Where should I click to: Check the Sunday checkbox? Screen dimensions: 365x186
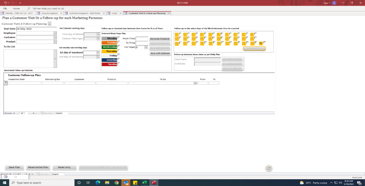(x=119, y=63)
